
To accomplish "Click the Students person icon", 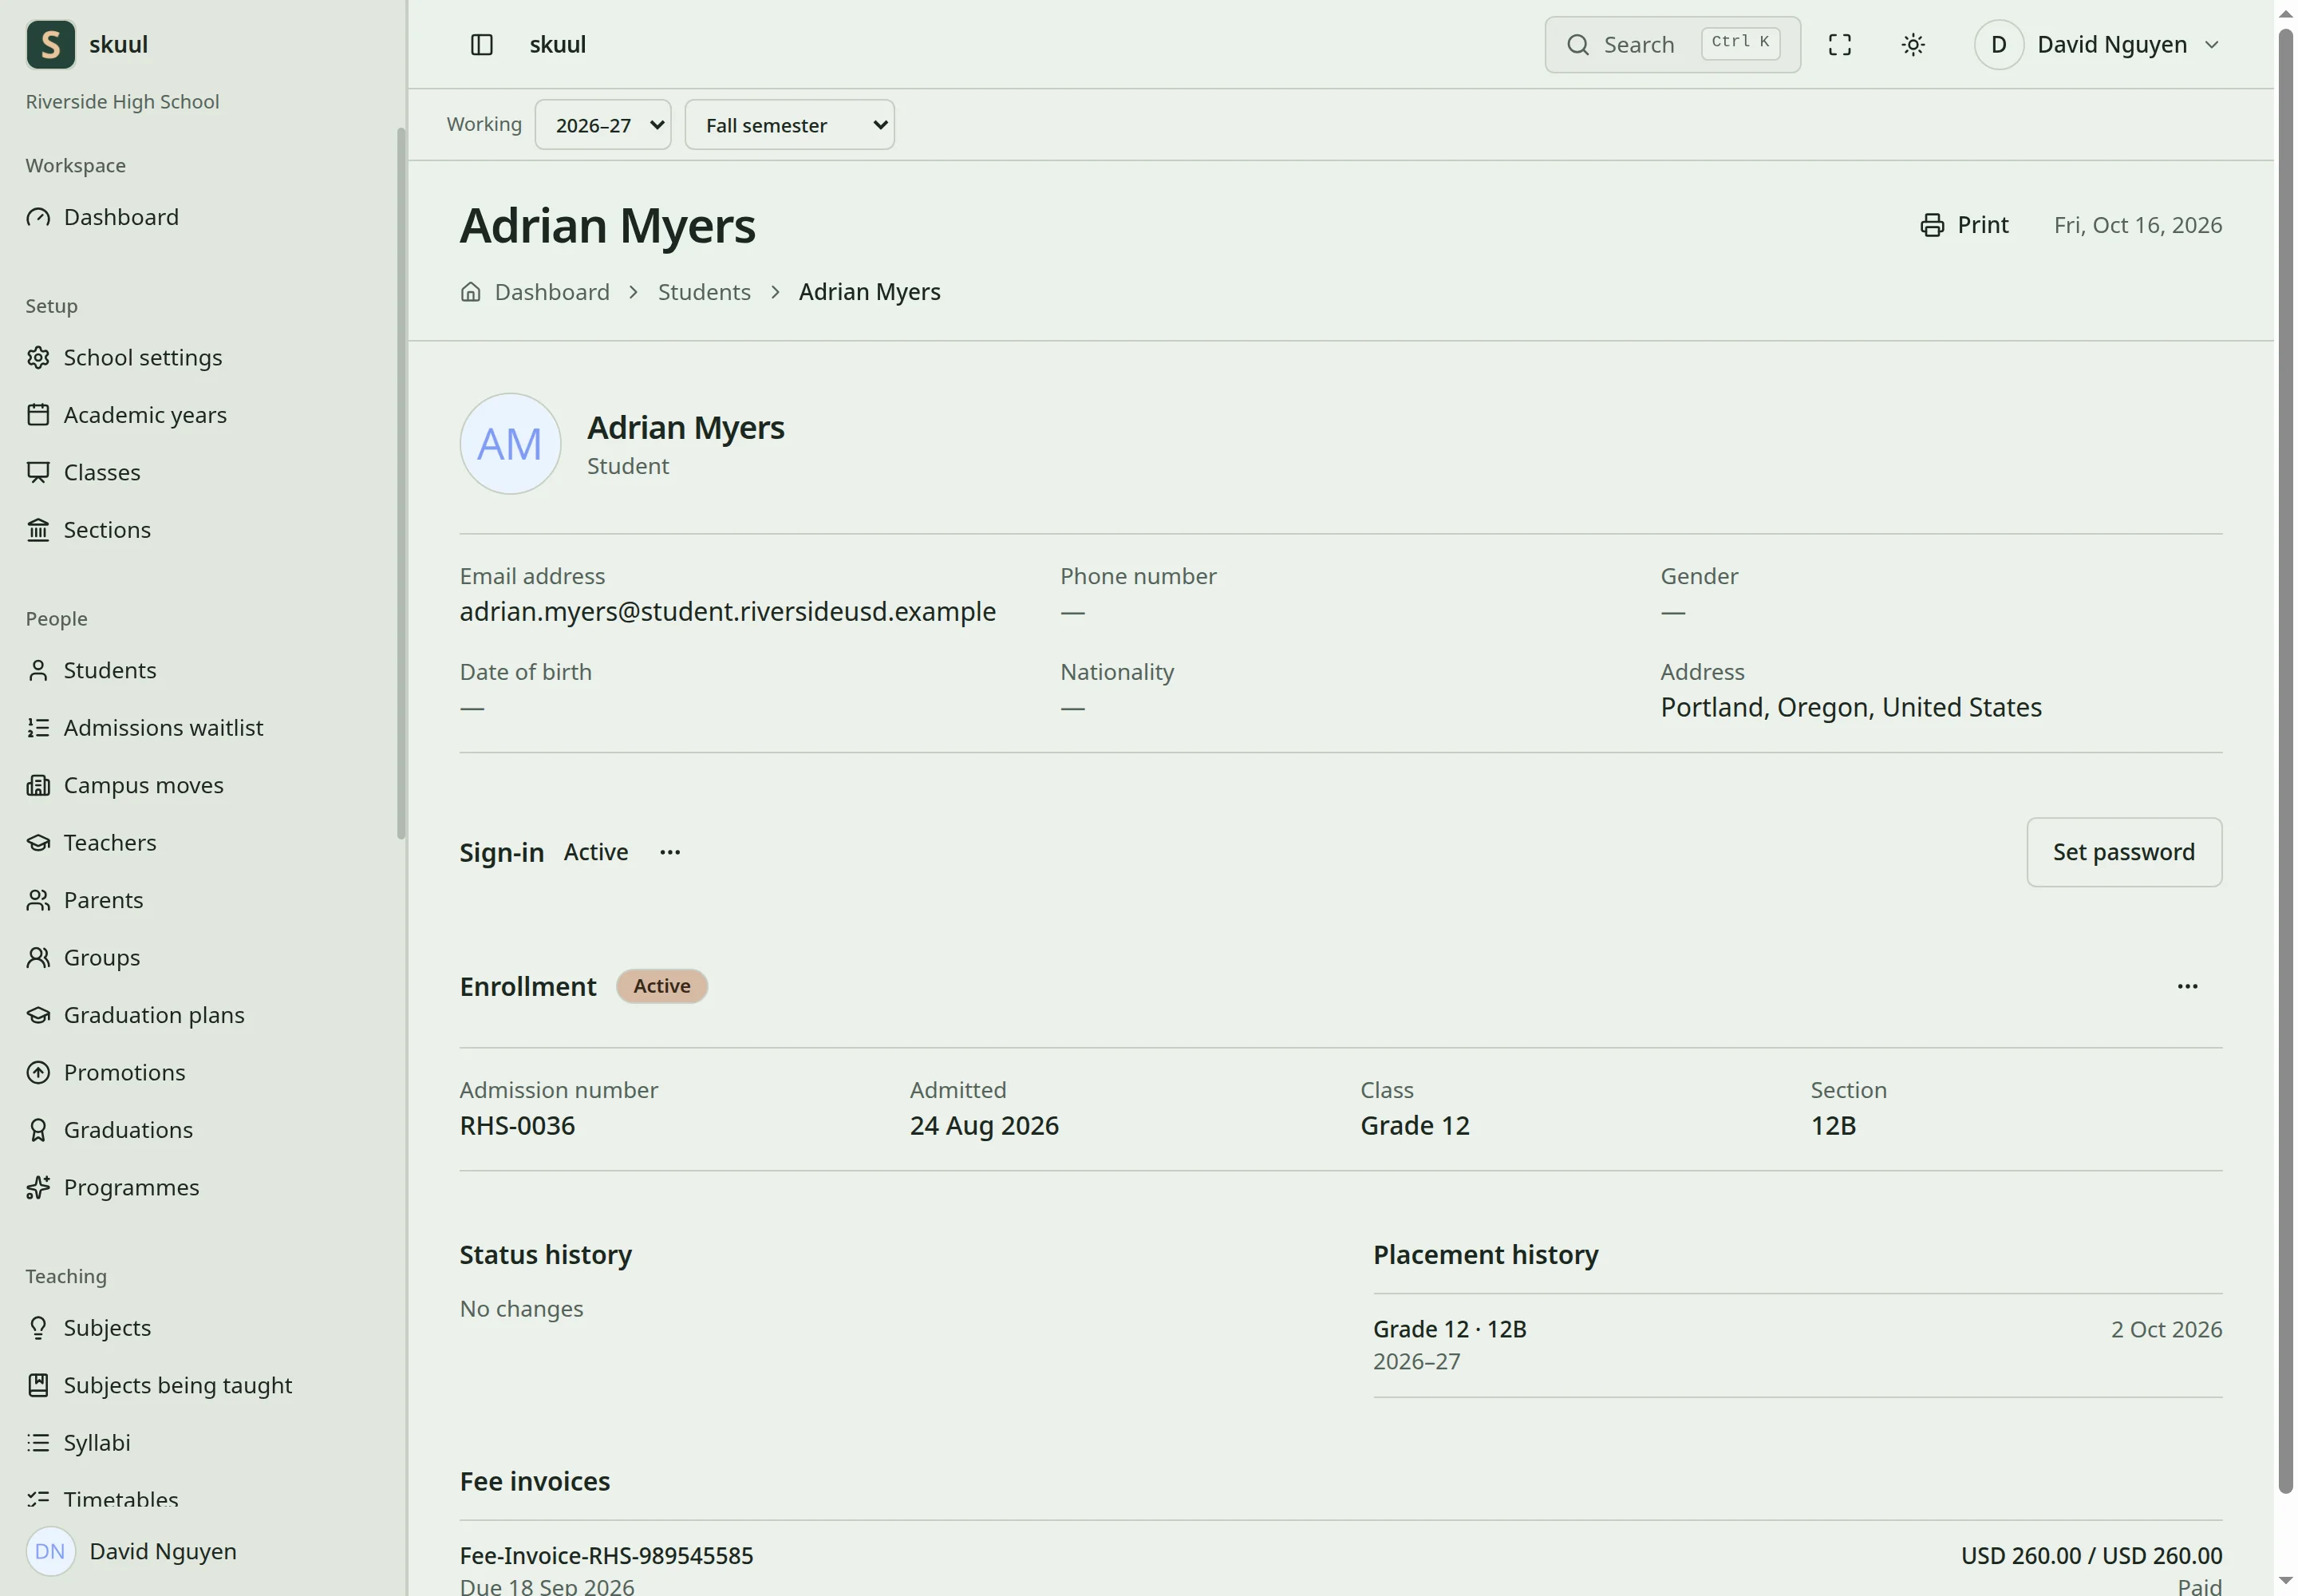I will (x=38, y=670).
